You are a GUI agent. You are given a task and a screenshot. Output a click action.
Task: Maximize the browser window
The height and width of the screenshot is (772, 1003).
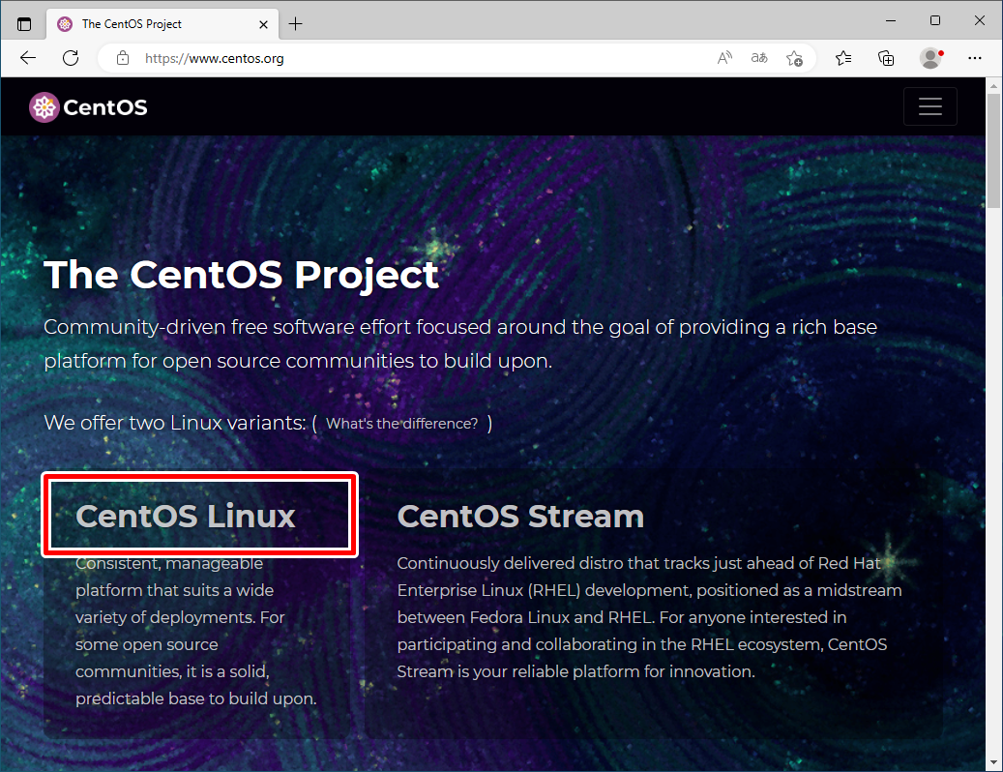[x=935, y=21]
